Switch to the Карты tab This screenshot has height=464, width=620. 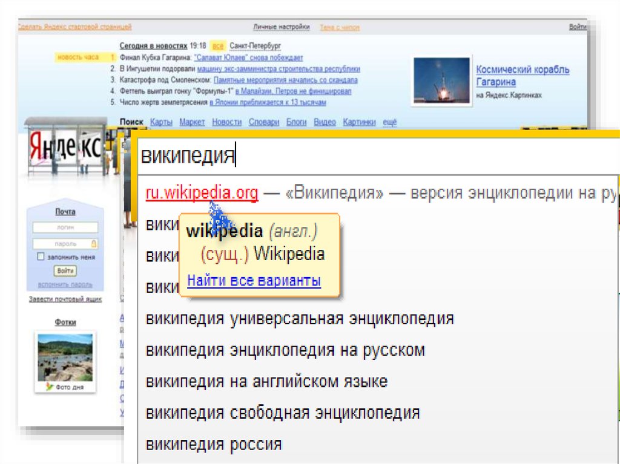pyautogui.click(x=161, y=122)
